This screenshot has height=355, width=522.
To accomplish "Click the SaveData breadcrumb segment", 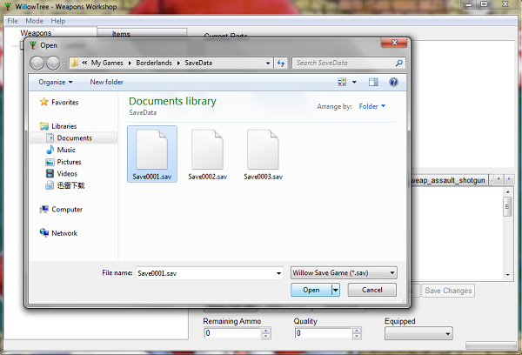I will click(x=198, y=63).
